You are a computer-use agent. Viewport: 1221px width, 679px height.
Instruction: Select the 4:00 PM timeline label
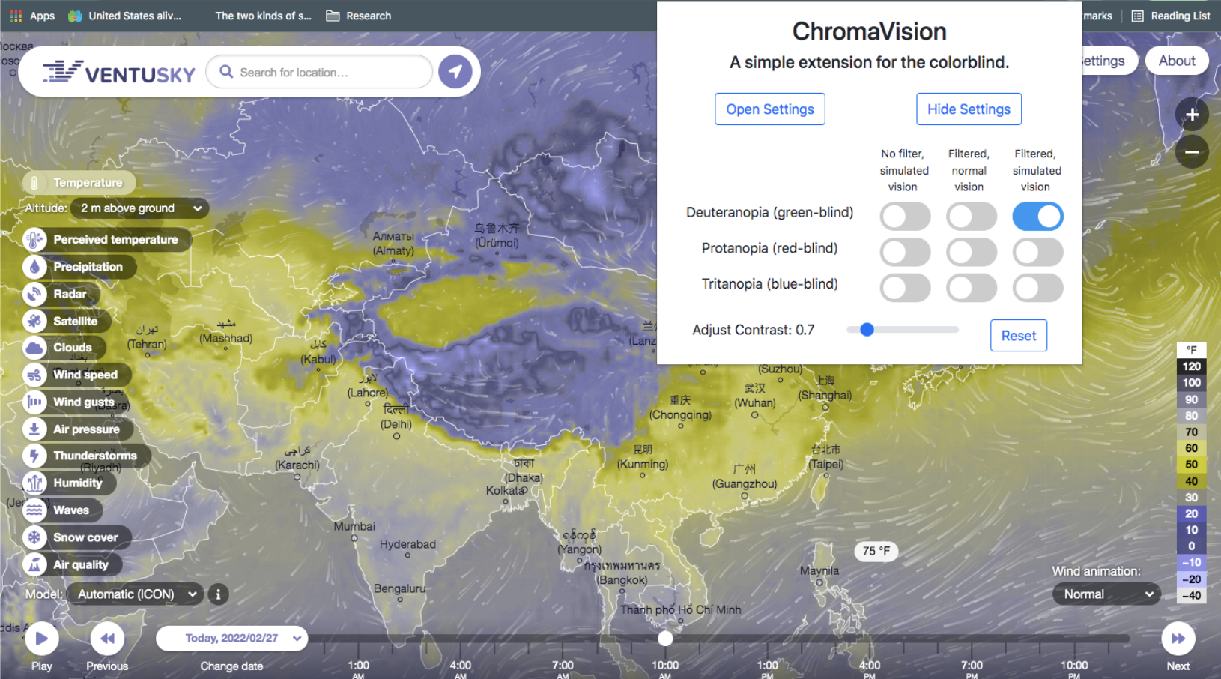pos(870,669)
